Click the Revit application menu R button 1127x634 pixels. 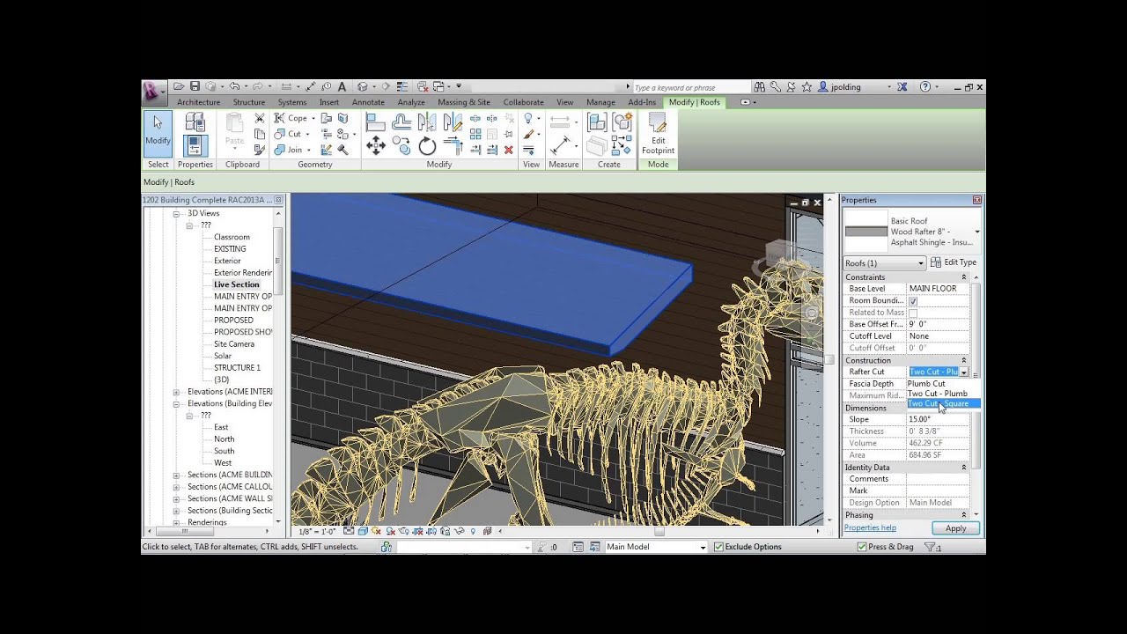point(152,91)
